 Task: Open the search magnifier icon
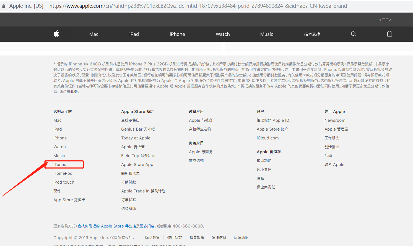click(354, 34)
